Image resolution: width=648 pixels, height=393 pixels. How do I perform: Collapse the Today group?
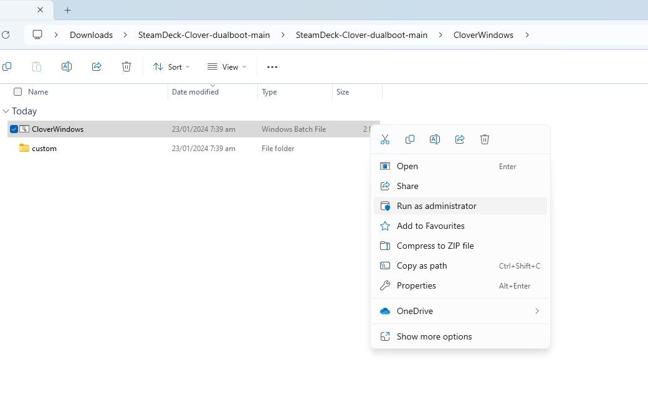pyautogui.click(x=6, y=111)
